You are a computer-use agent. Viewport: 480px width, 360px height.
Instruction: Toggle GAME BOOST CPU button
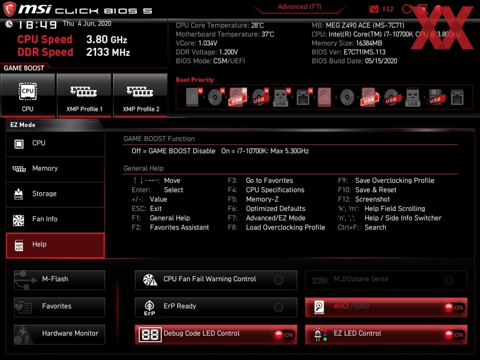click(x=28, y=95)
